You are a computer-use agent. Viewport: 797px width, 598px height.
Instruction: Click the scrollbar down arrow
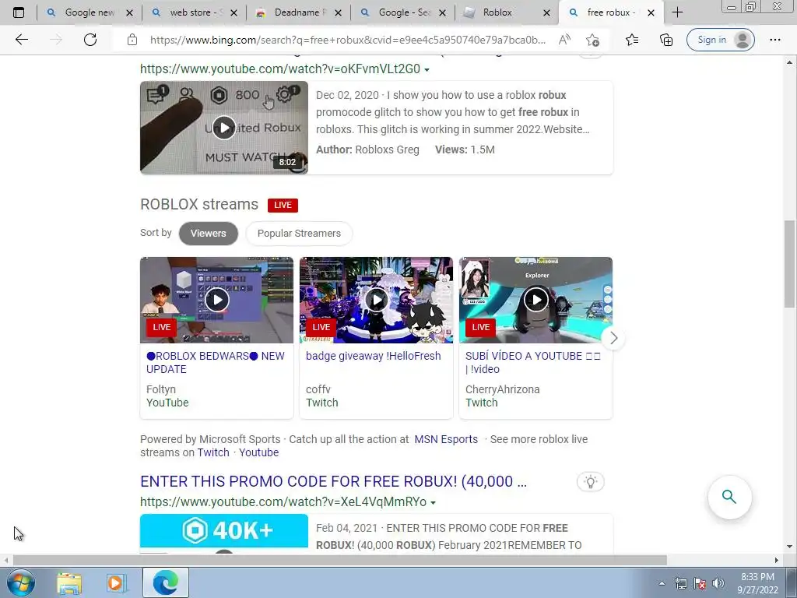[x=789, y=547]
